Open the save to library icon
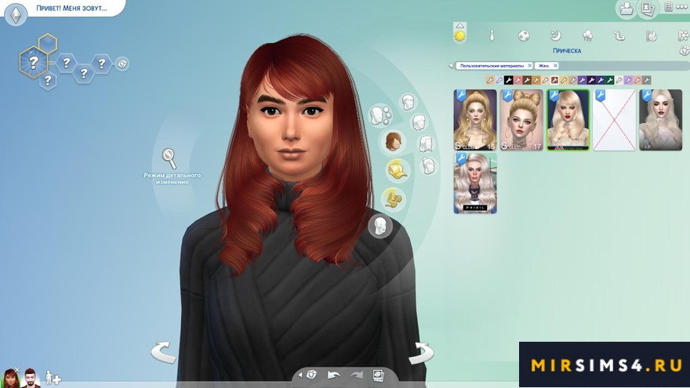This screenshot has width=690, height=388. pyautogui.click(x=626, y=9)
